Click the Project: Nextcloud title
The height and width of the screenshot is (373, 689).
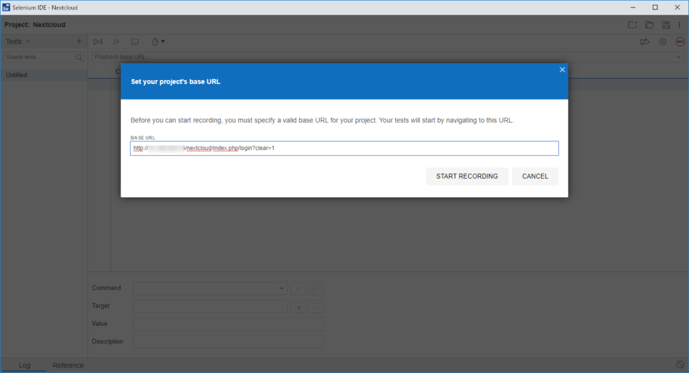35,25
